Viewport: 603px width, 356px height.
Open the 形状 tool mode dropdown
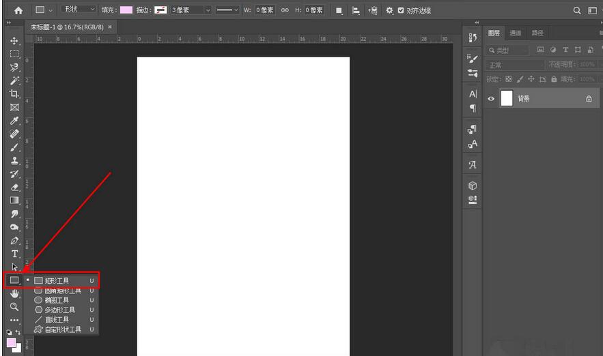pos(79,10)
